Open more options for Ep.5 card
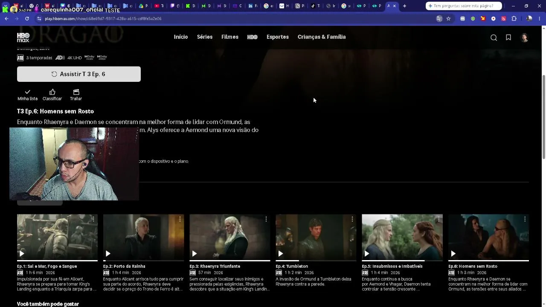This screenshot has height=307, width=546. (x=438, y=219)
